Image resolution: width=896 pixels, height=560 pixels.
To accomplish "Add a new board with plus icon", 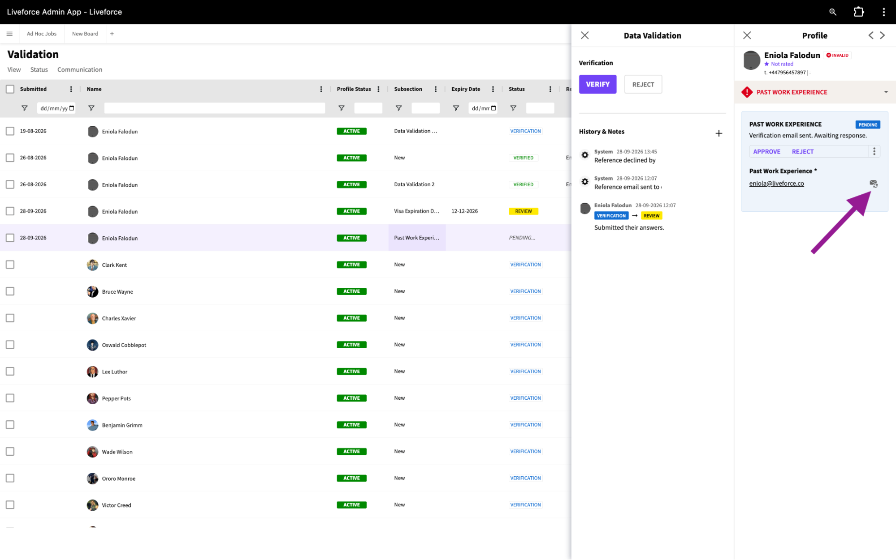I will (x=112, y=34).
